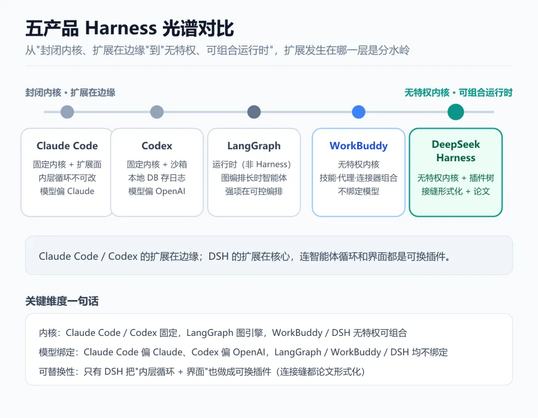Click the heading "关键维度一句话"

pyautogui.click(x=62, y=301)
